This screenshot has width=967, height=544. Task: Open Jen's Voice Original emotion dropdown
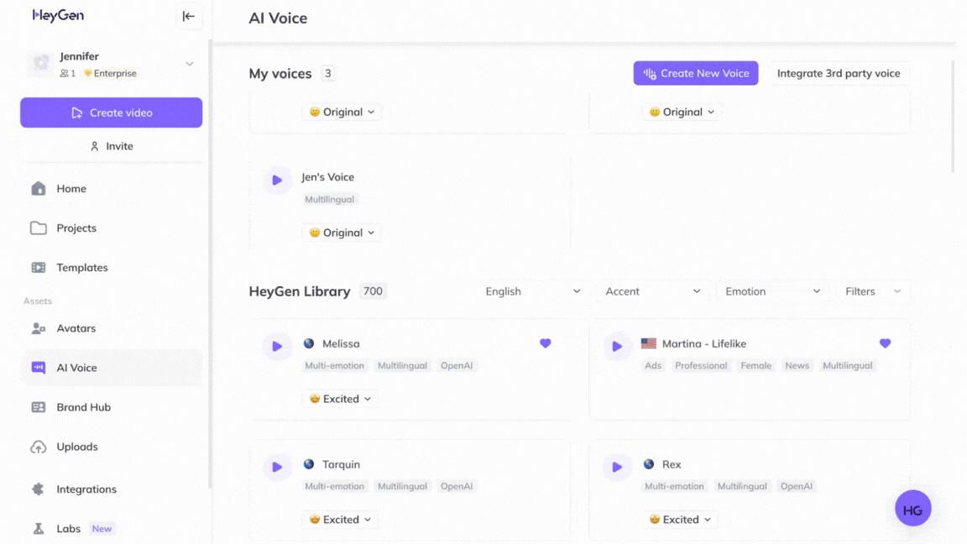coord(342,233)
